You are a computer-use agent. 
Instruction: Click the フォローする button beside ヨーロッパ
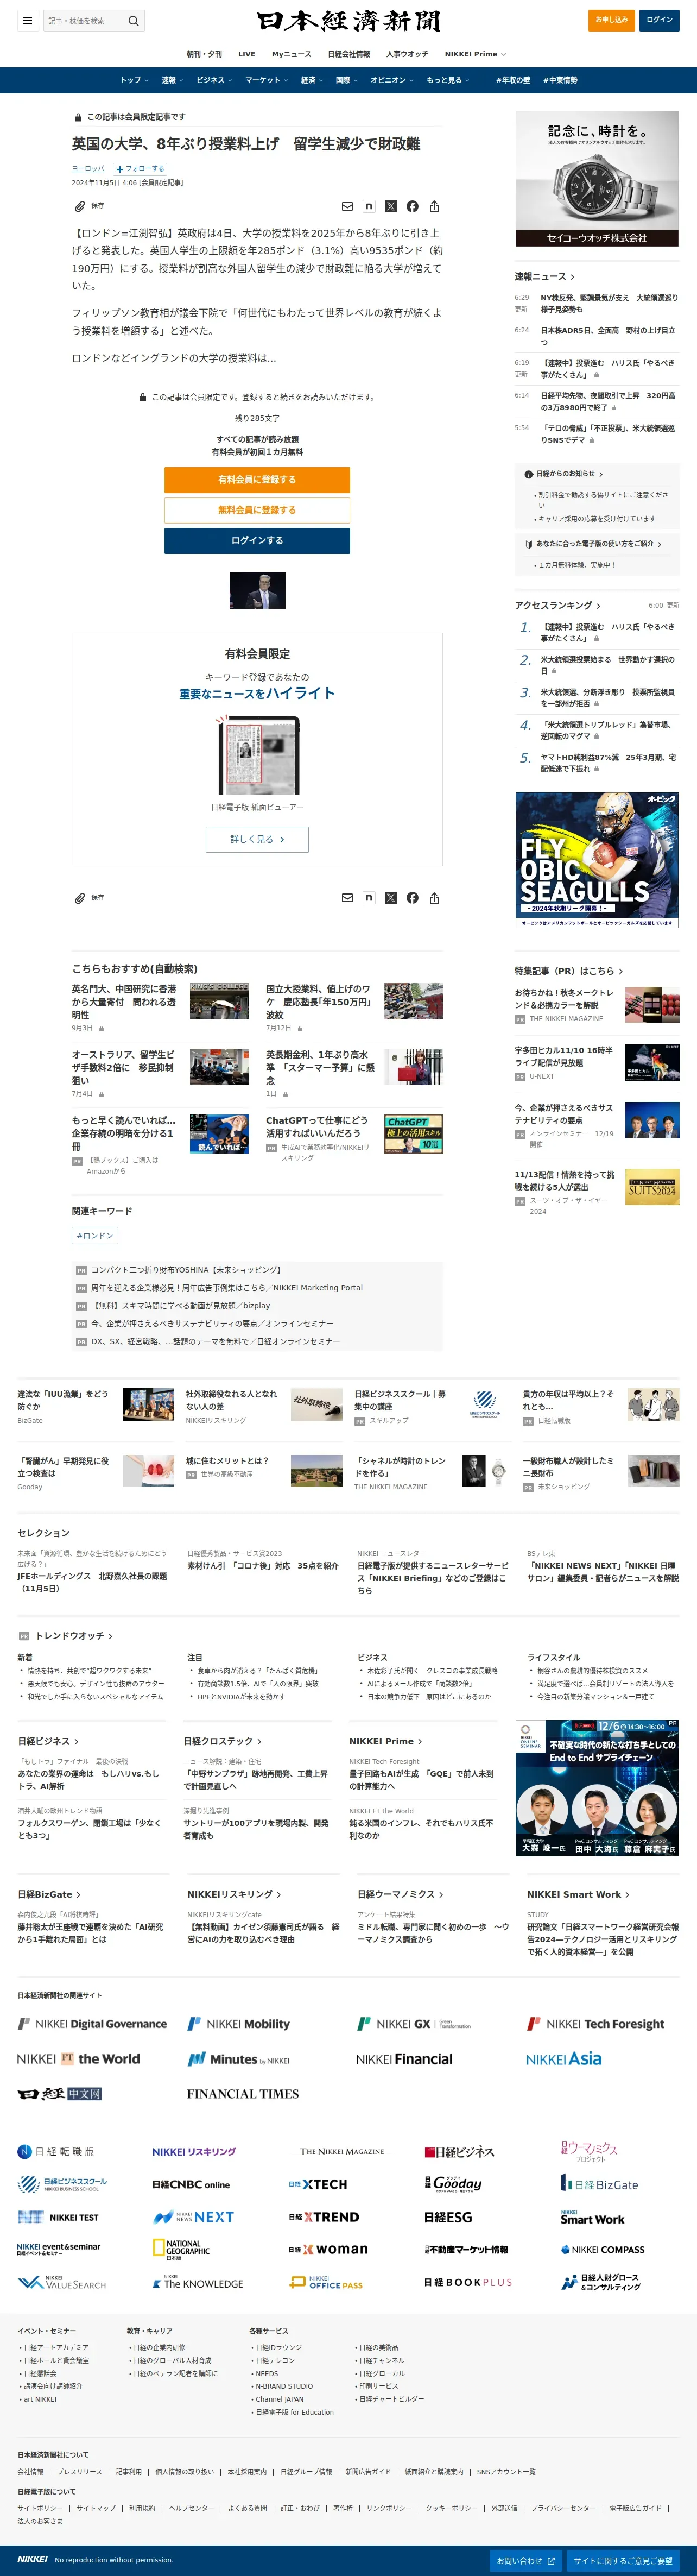[140, 169]
